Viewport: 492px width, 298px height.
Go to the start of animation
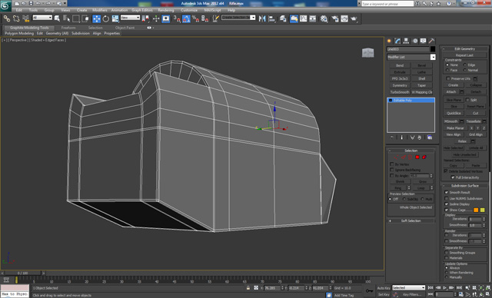pyautogui.click(x=430, y=288)
